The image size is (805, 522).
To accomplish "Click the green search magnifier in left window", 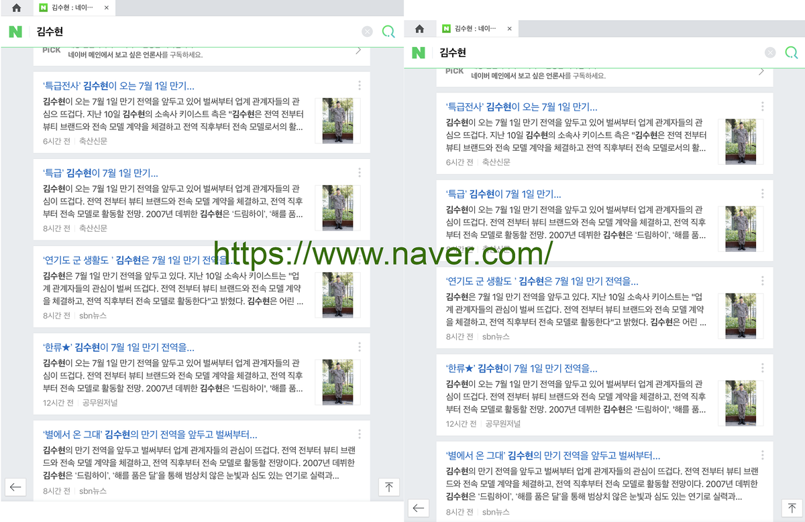I will (x=388, y=31).
